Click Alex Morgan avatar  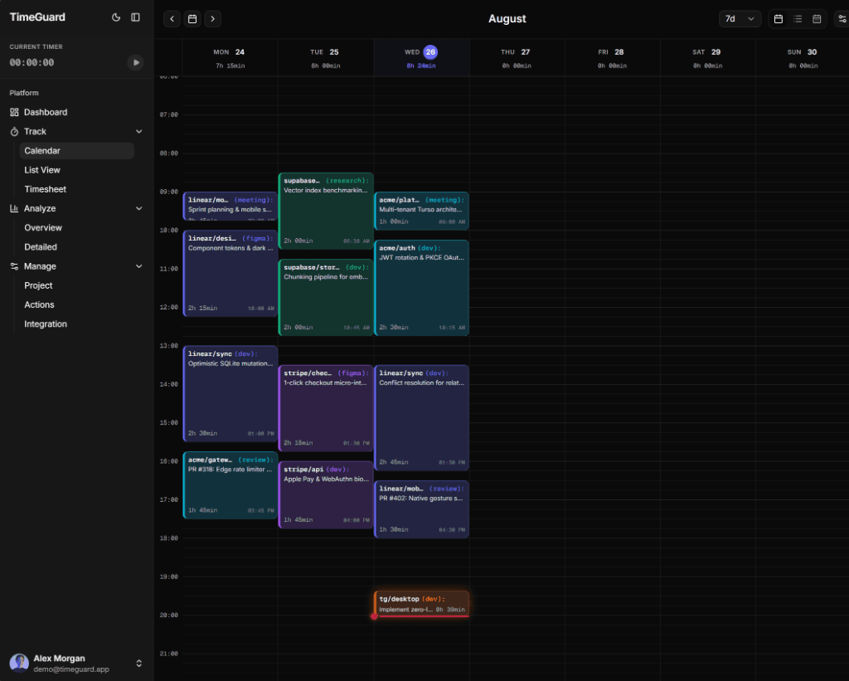[x=19, y=663]
